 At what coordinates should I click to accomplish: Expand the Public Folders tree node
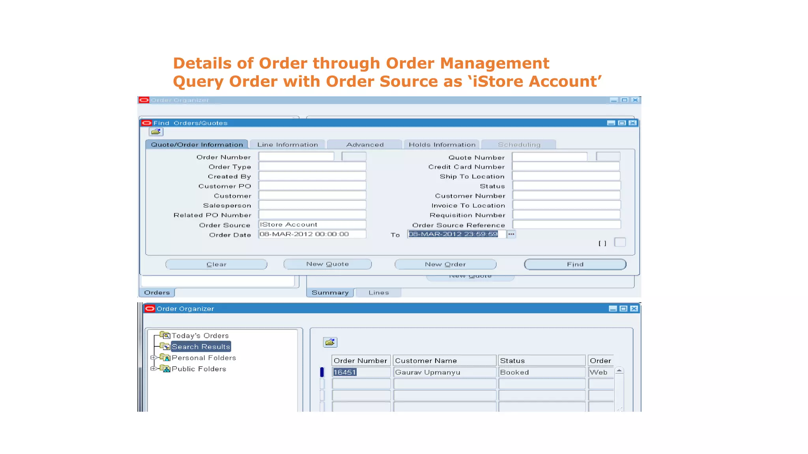point(153,368)
